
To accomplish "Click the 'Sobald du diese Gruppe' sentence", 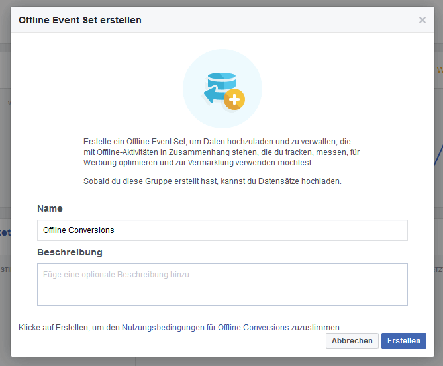I will click(212, 181).
